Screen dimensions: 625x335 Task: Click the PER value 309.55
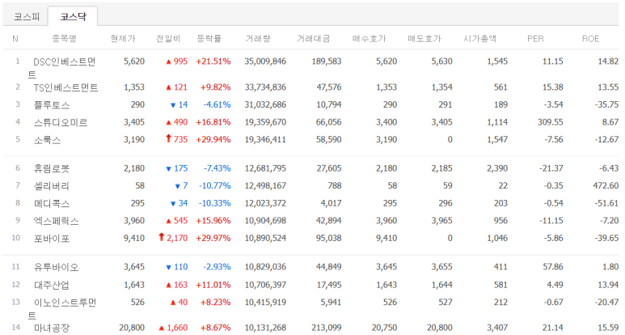coord(551,122)
